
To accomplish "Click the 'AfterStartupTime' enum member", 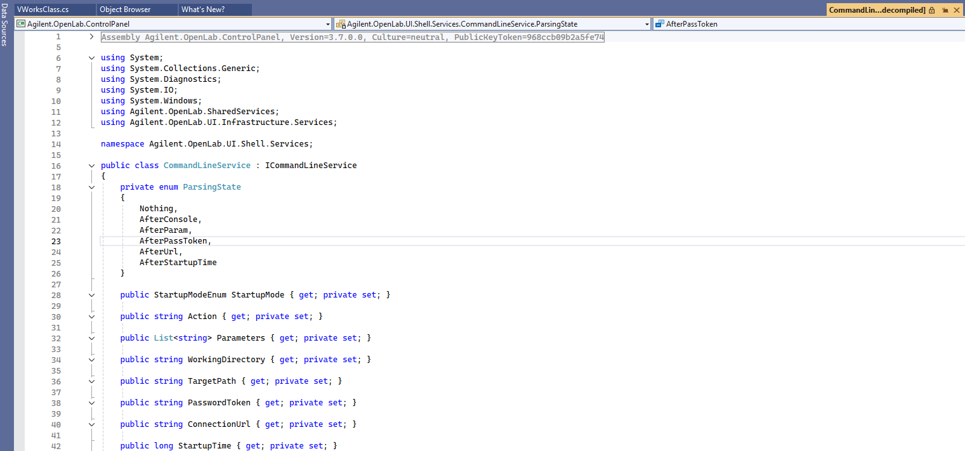I will click(178, 263).
